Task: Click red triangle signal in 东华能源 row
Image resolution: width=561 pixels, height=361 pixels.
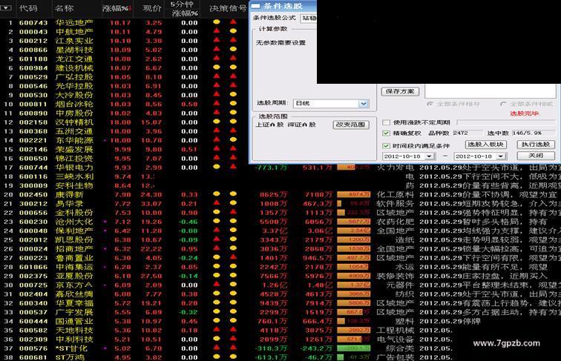Action: tap(217, 139)
